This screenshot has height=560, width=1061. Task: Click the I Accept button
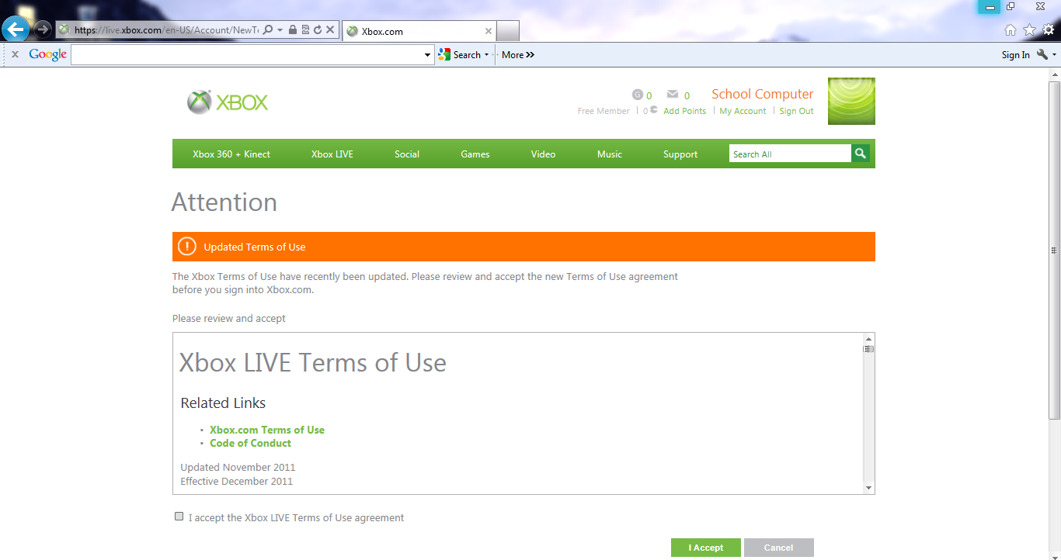[706, 548]
